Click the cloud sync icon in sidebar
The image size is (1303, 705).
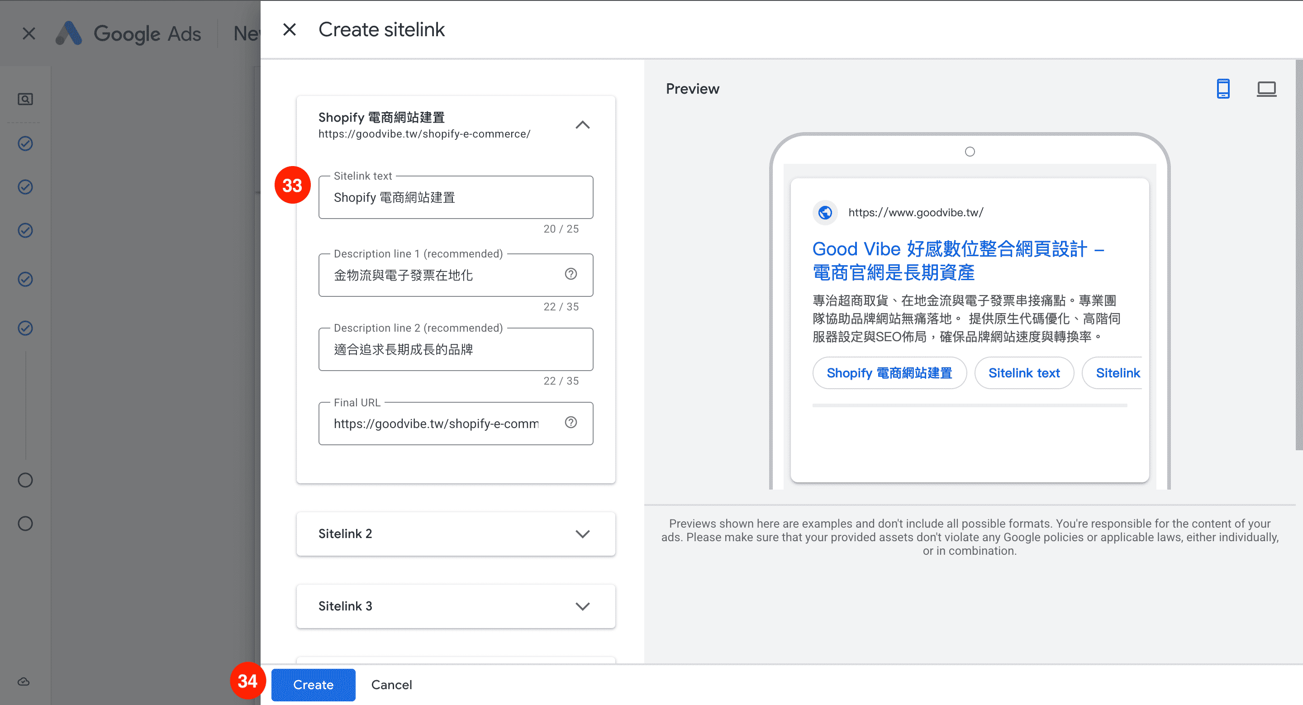pos(24,682)
